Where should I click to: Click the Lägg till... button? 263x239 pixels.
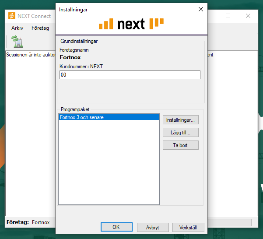point(180,133)
